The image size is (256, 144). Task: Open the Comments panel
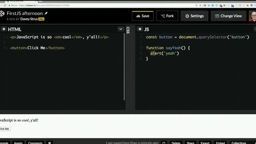(35, 143)
